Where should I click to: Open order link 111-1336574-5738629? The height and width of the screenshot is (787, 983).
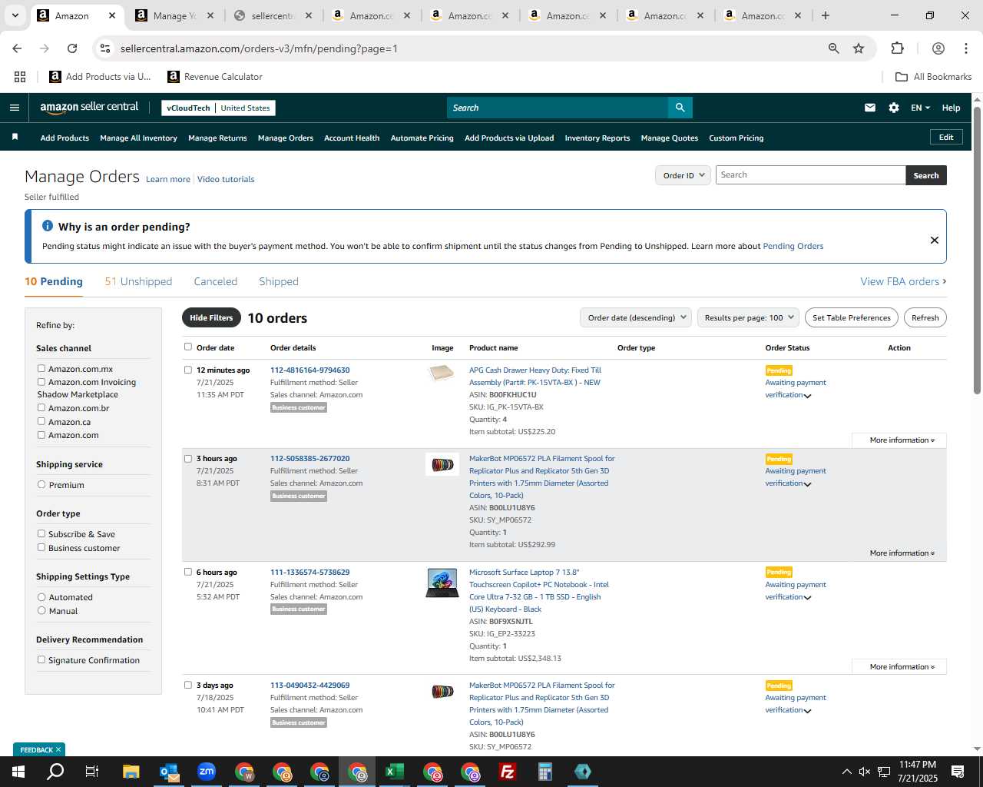[x=309, y=572]
